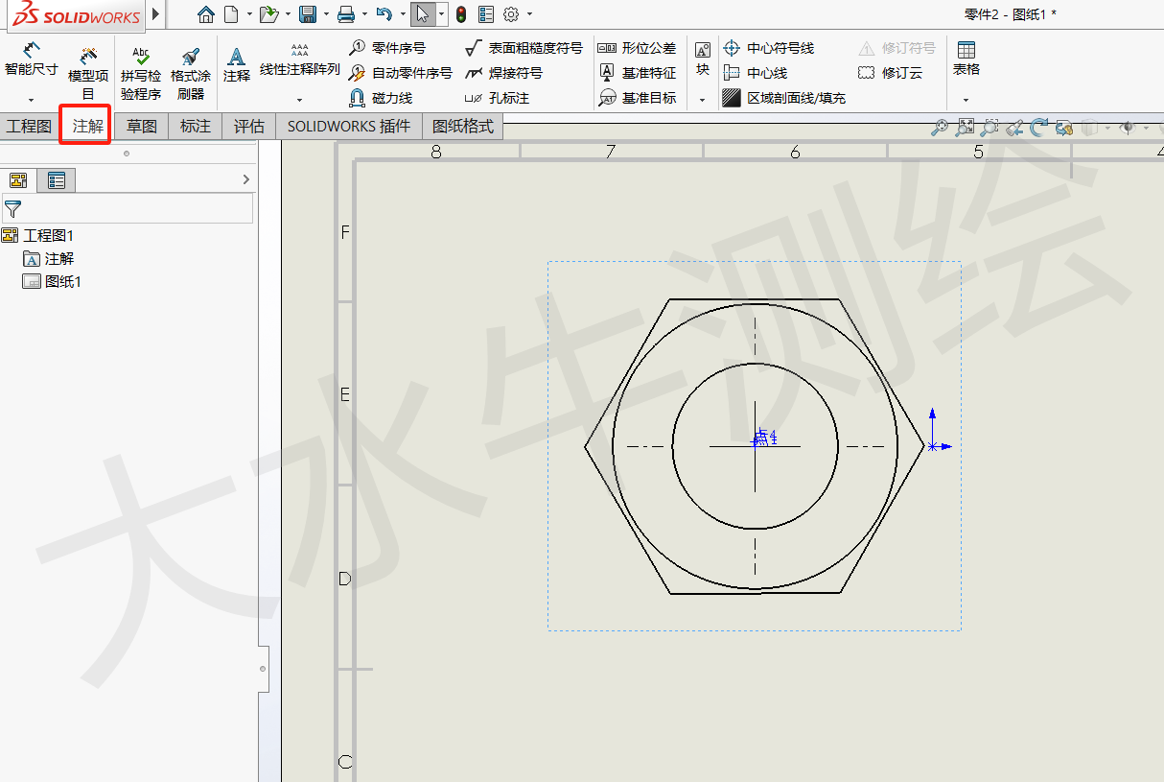Print the drawing using the Print icon
This screenshot has height=782, width=1164.
pyautogui.click(x=346, y=14)
